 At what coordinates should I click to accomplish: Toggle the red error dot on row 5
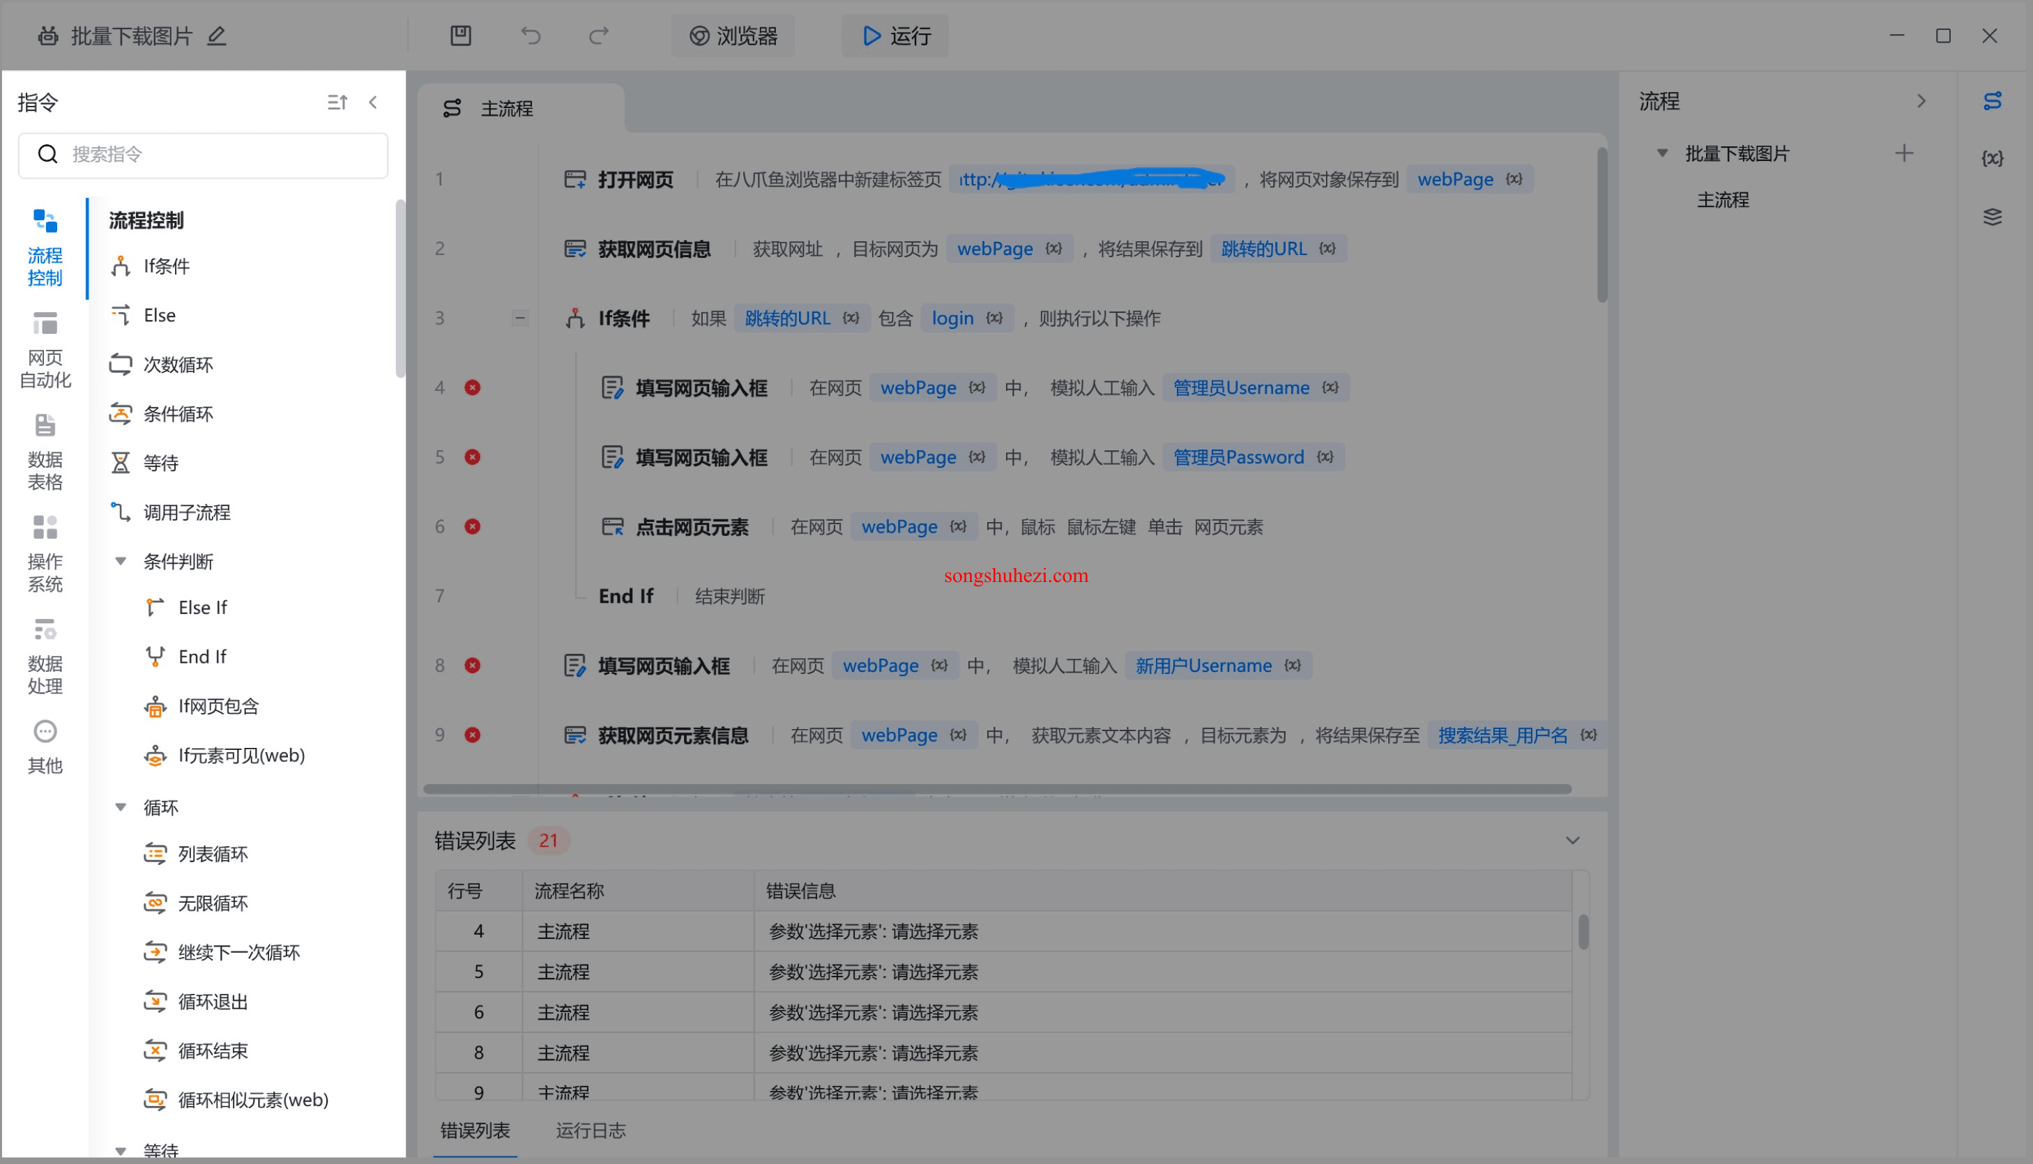472,457
